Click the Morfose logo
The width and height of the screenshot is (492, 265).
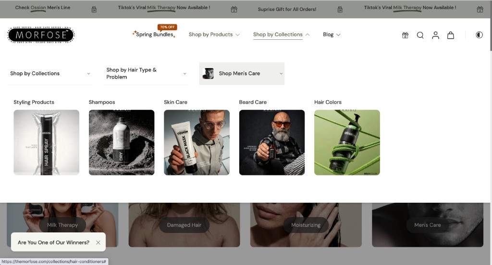tap(41, 35)
